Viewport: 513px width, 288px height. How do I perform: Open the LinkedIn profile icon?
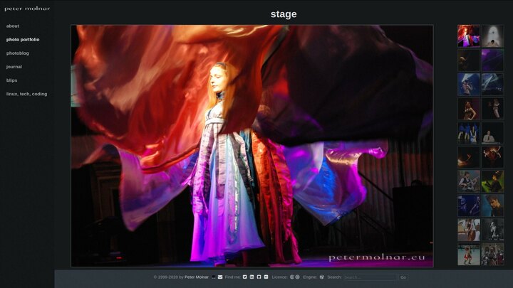point(252,277)
